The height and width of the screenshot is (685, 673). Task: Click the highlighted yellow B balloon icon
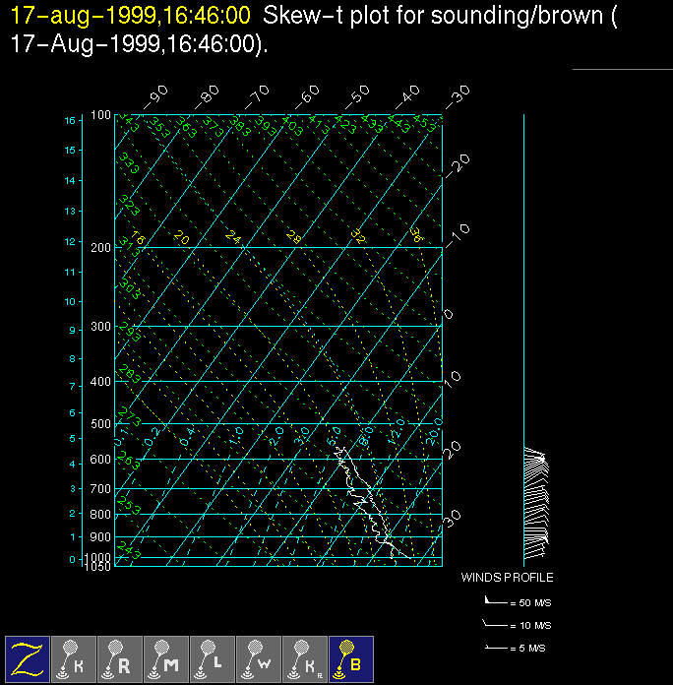(351, 658)
